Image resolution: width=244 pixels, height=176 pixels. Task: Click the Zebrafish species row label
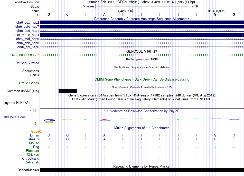pos(32,162)
